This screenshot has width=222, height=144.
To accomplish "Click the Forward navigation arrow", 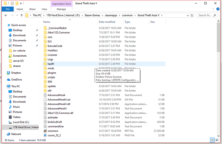I will [12, 15].
